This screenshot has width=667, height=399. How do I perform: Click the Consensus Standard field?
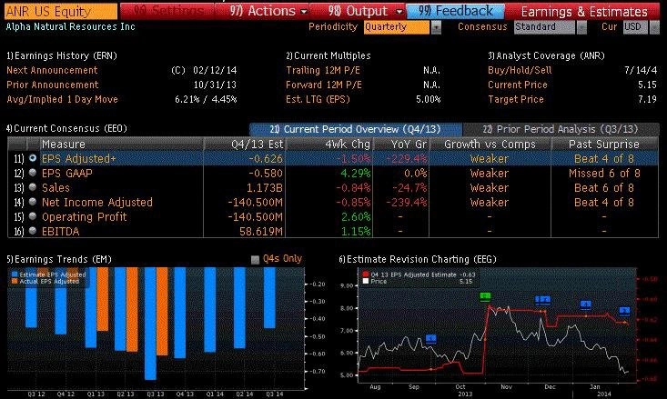point(544,27)
